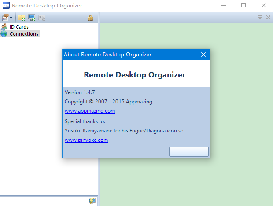Click the Yusuke Kamiyamane credit text
This screenshot has height=206, width=273.
(x=125, y=131)
